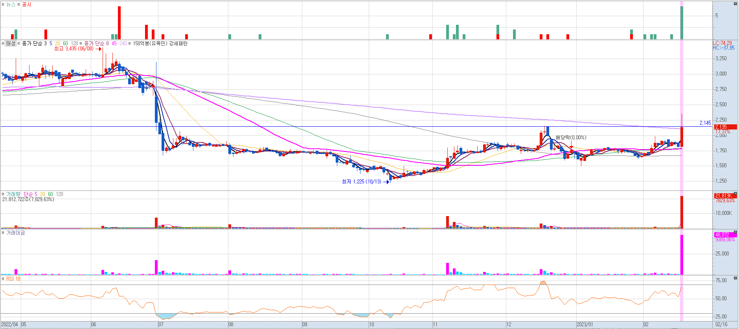Viewport: 739px width, 329px height.
Task: Select the RSI 18 indicator label
Action: point(13,279)
